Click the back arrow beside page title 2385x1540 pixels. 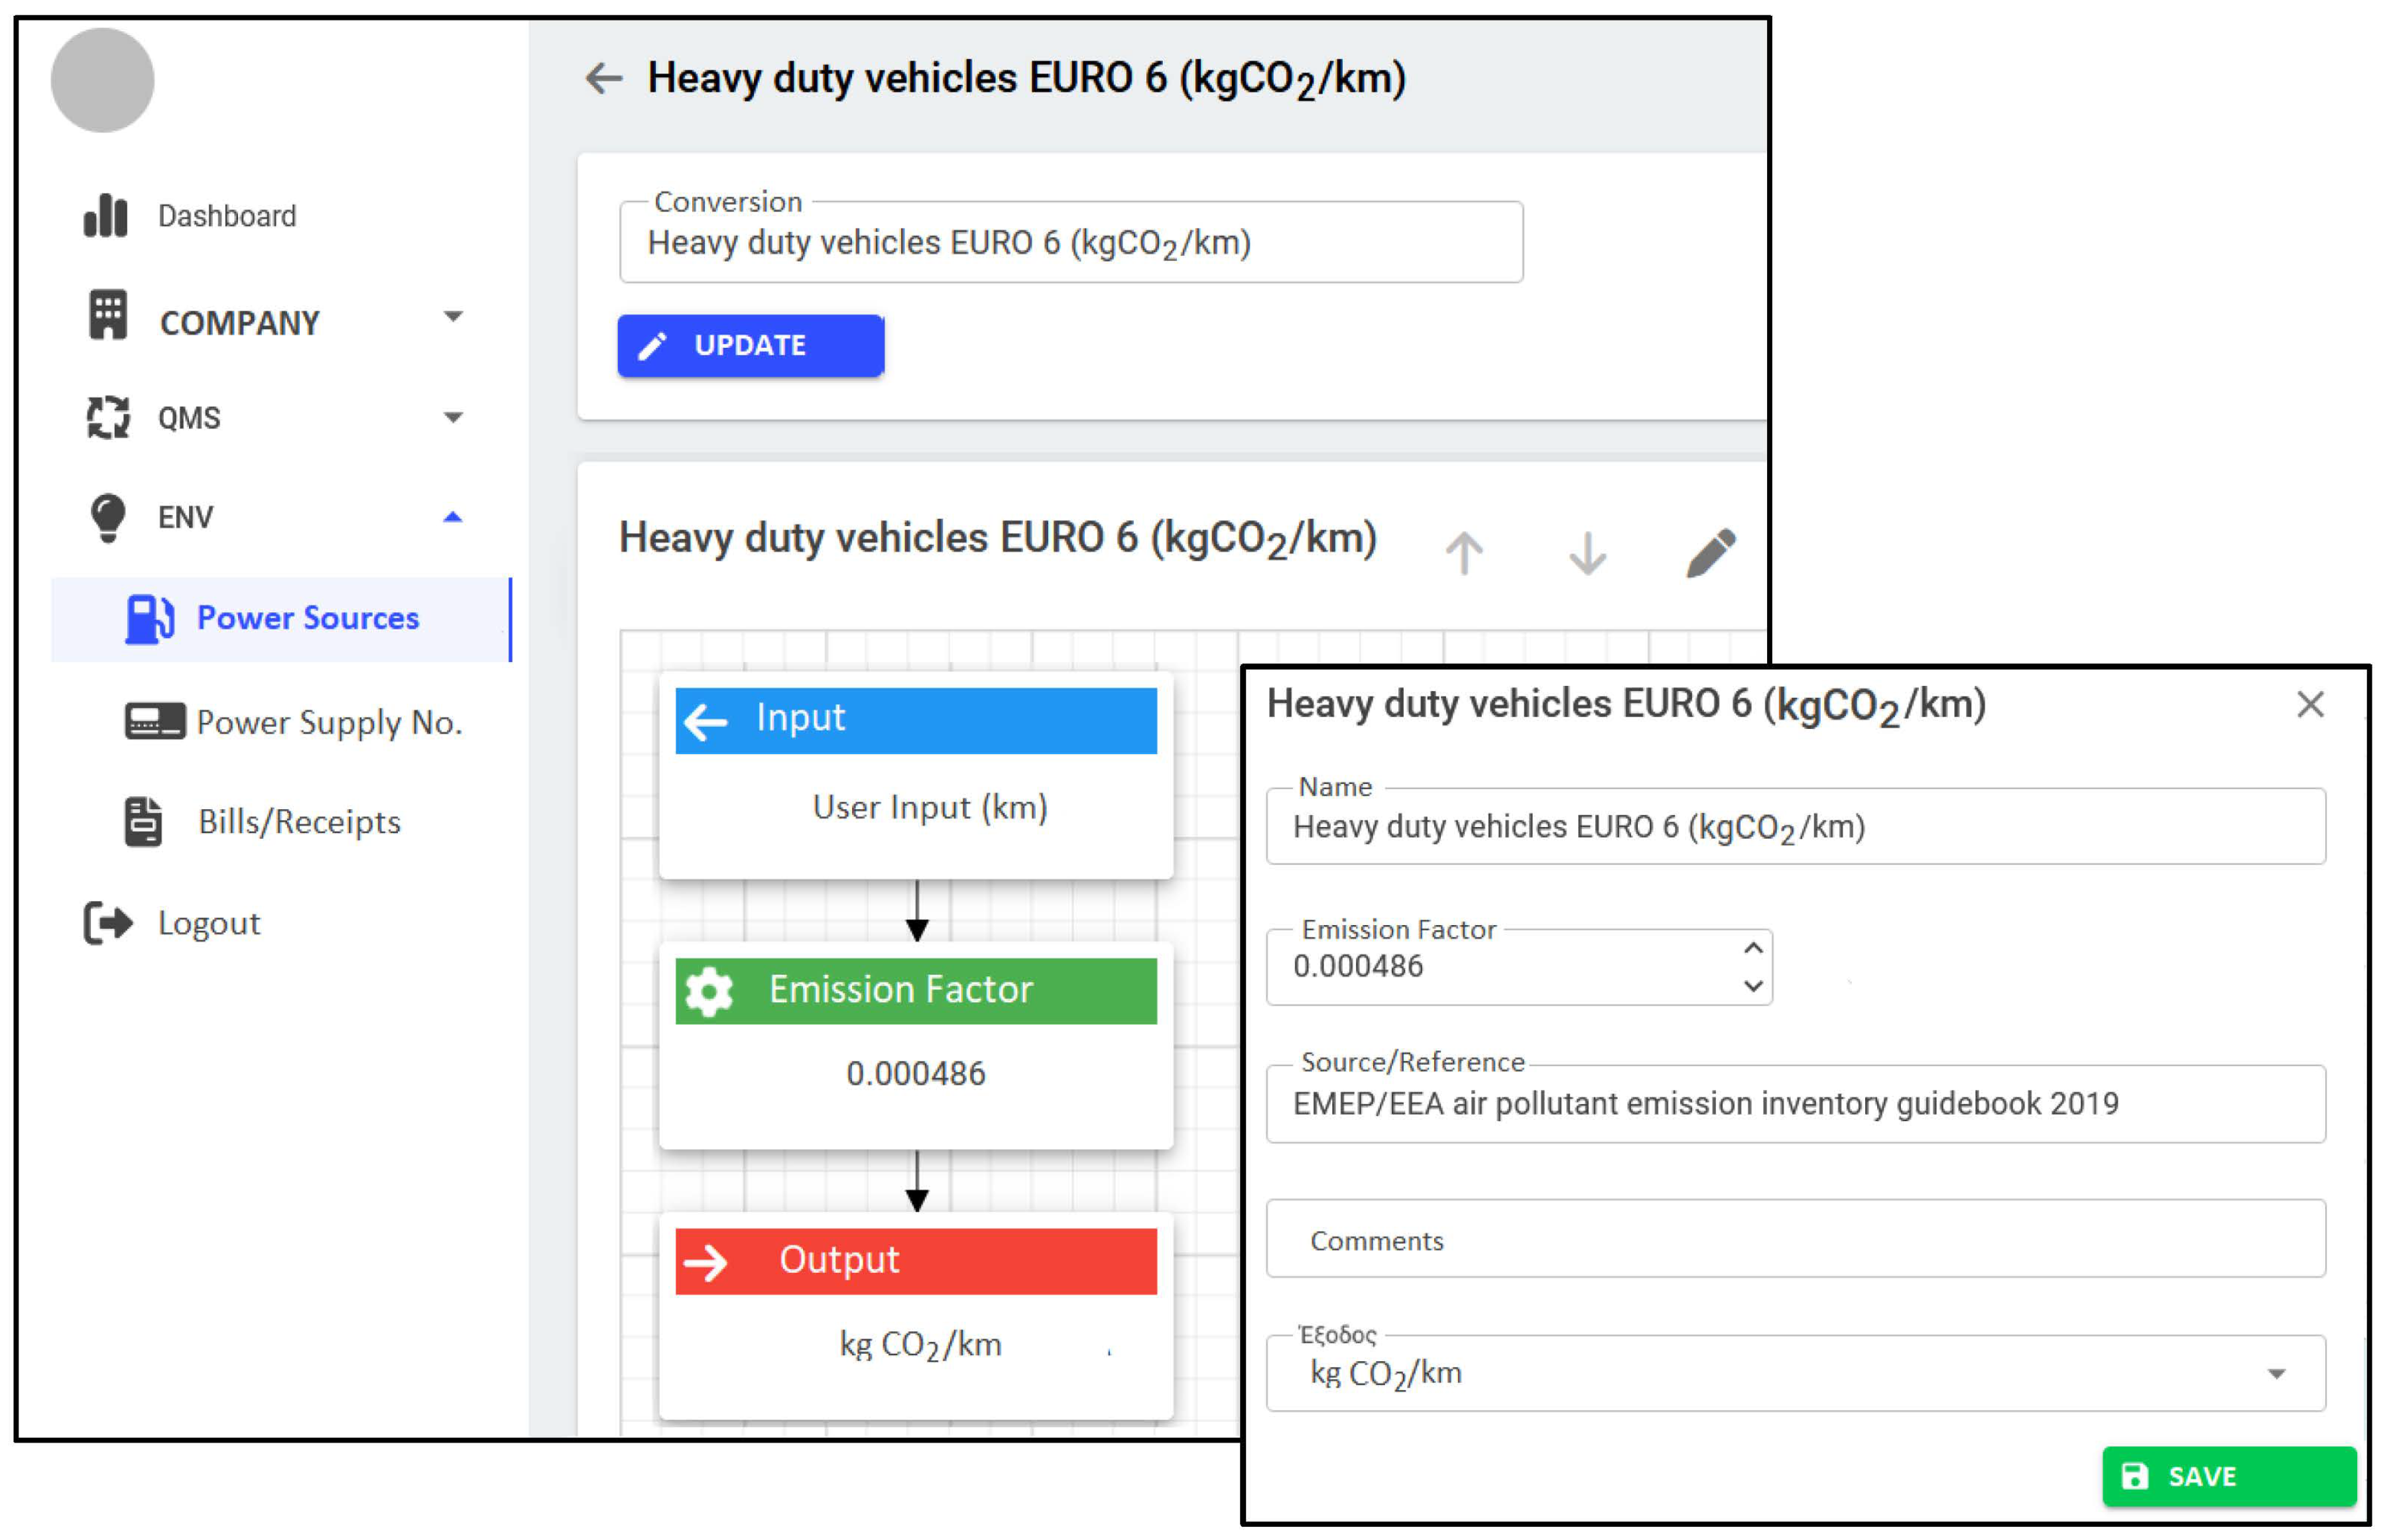click(x=603, y=78)
